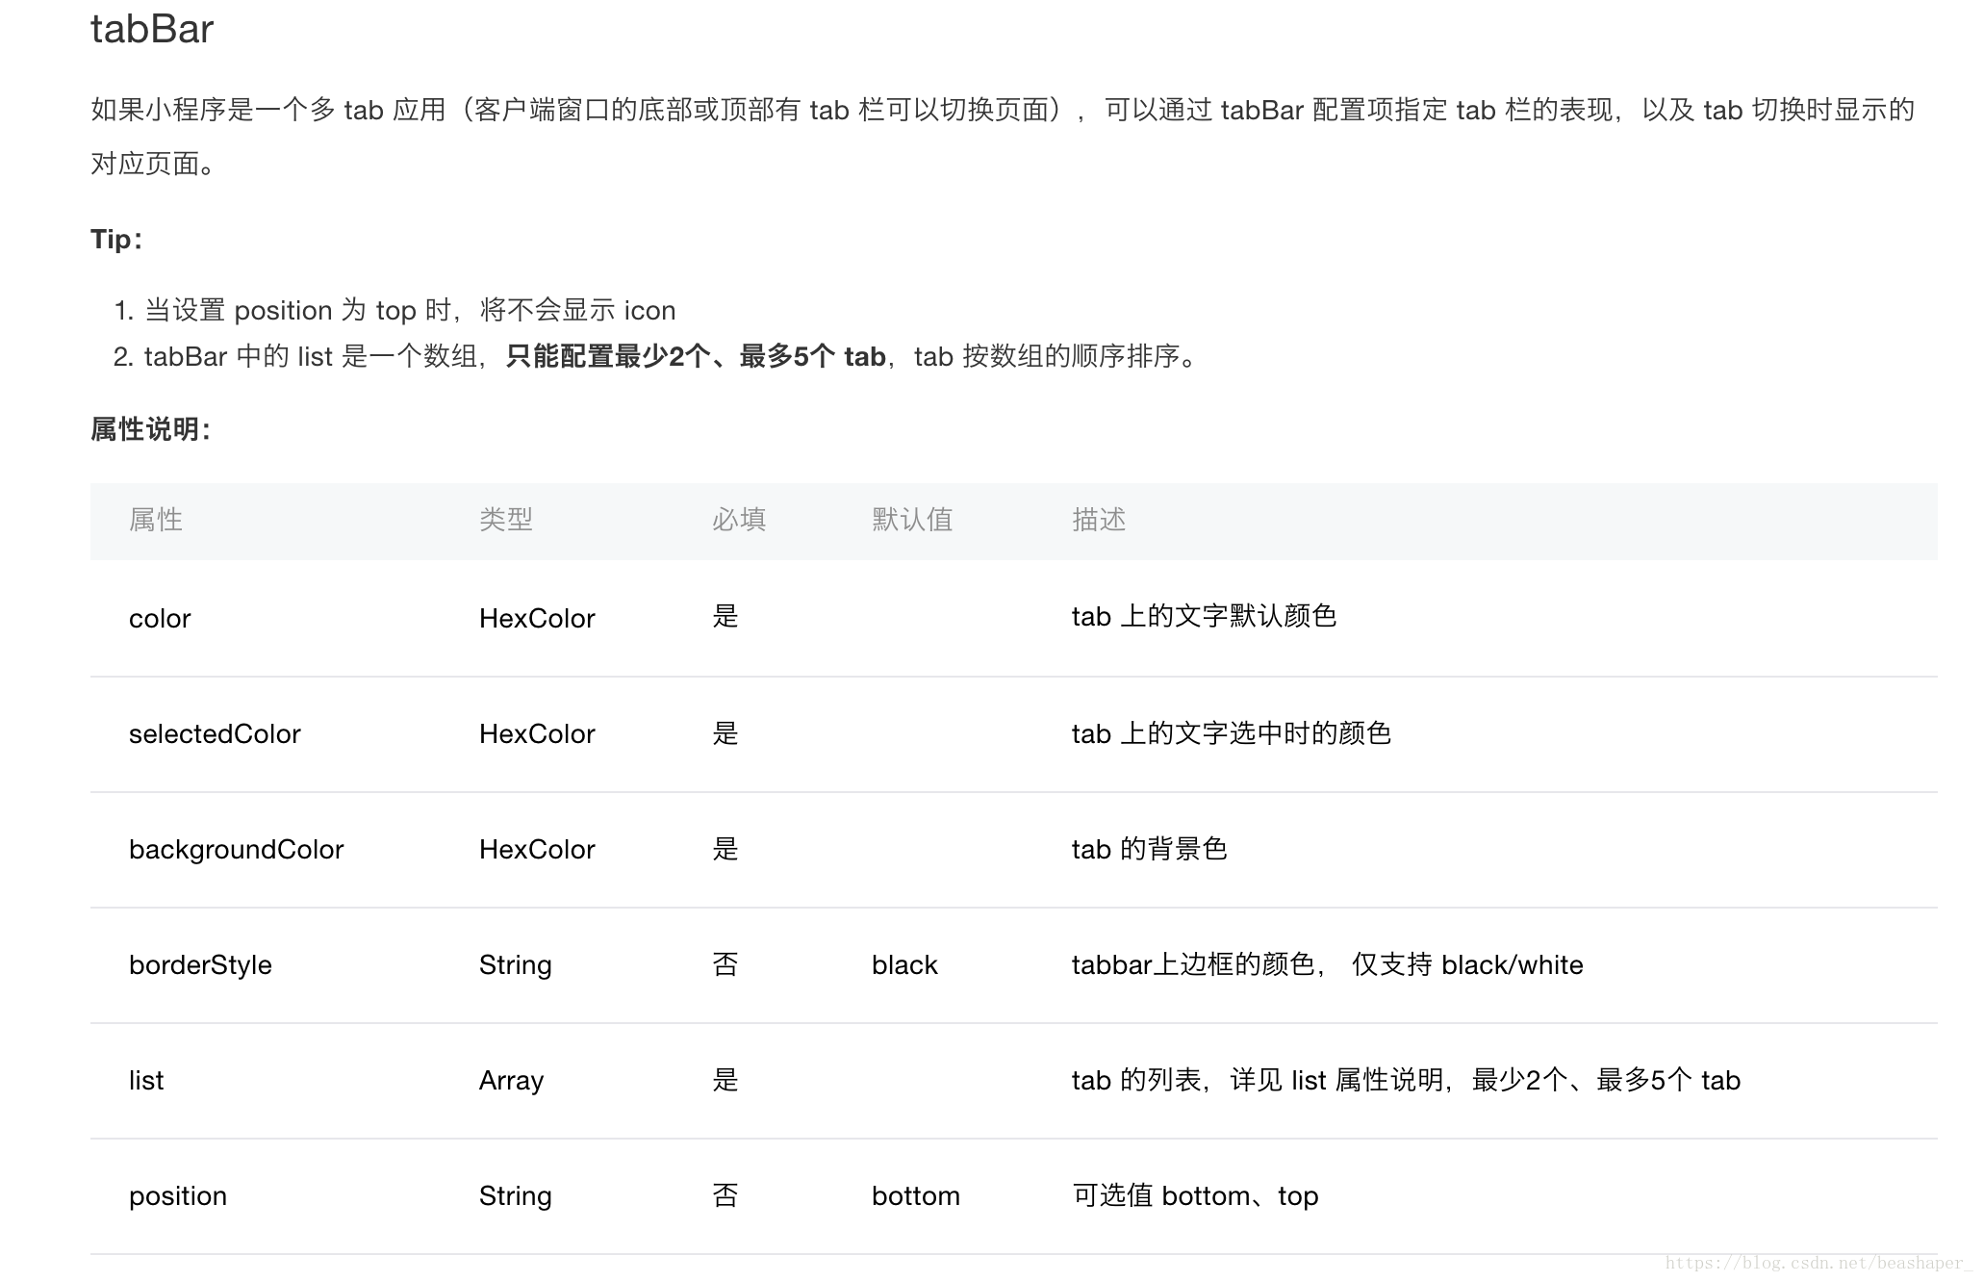This screenshot has height=1282, width=1984.
Task: Click the backgroundColor property name
Action: coord(236,850)
